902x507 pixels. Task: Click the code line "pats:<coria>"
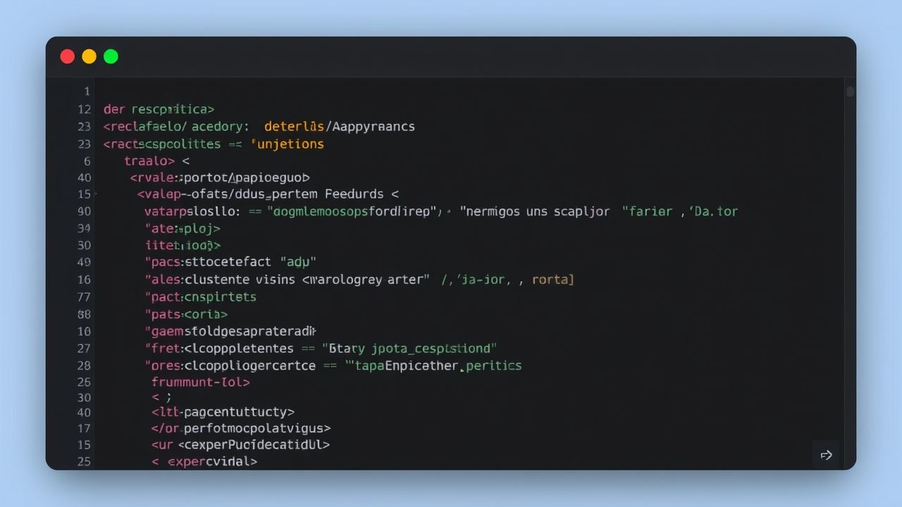click(186, 314)
